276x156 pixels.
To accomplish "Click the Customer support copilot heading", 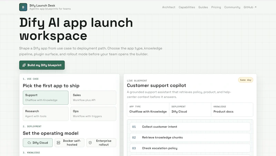I will pyautogui.click(x=157, y=85).
